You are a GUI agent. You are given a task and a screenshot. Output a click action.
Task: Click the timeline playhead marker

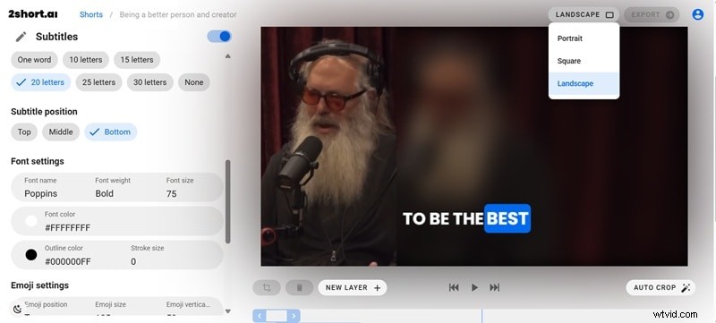pyautogui.click(x=482, y=316)
